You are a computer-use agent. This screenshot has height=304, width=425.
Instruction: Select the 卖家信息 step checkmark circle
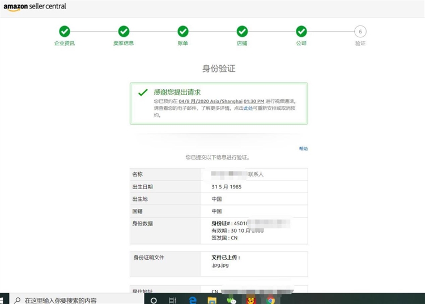[124, 31]
